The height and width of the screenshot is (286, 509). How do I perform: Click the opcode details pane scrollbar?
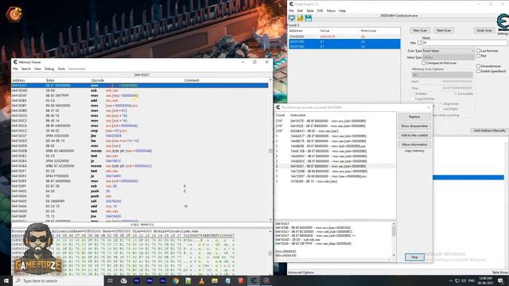pyautogui.click(x=394, y=240)
